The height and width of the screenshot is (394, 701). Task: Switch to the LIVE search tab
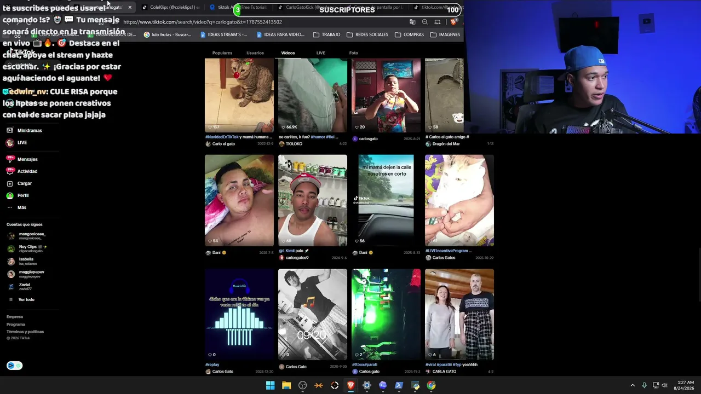[321, 53]
